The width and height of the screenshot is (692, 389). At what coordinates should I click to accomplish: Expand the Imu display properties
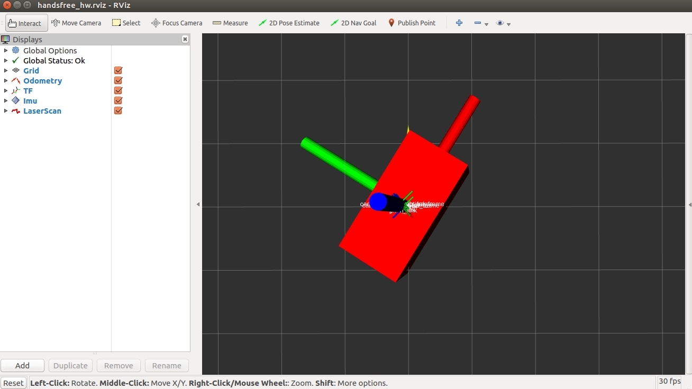[6, 100]
